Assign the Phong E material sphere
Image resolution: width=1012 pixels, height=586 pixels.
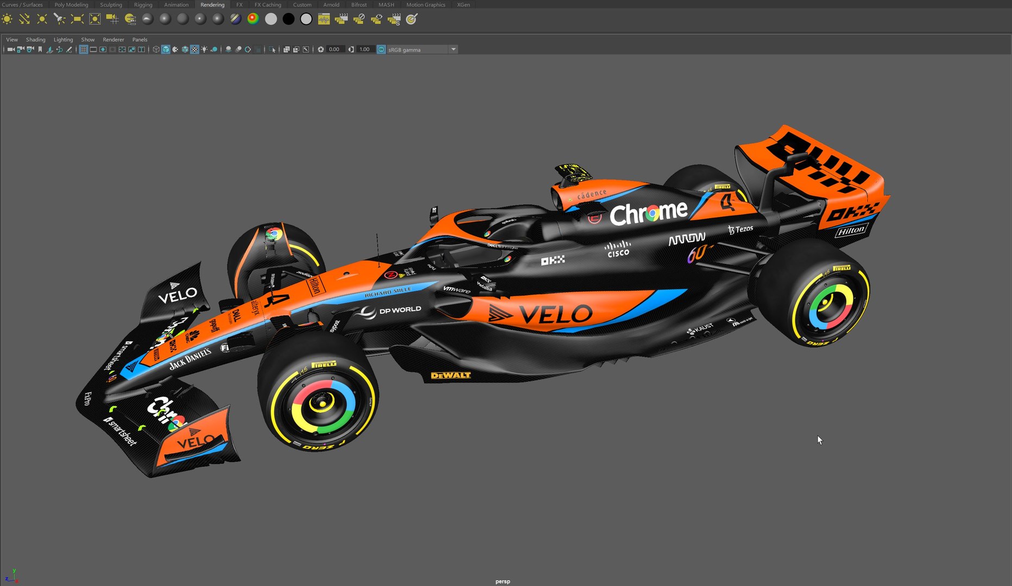tap(218, 19)
